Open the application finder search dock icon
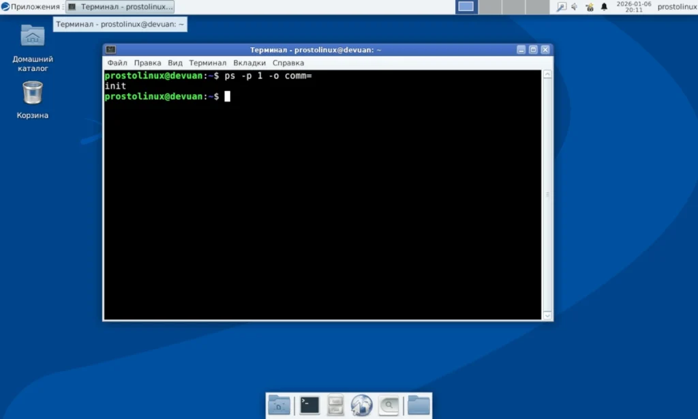Screen dimensions: 698x419 (389, 405)
